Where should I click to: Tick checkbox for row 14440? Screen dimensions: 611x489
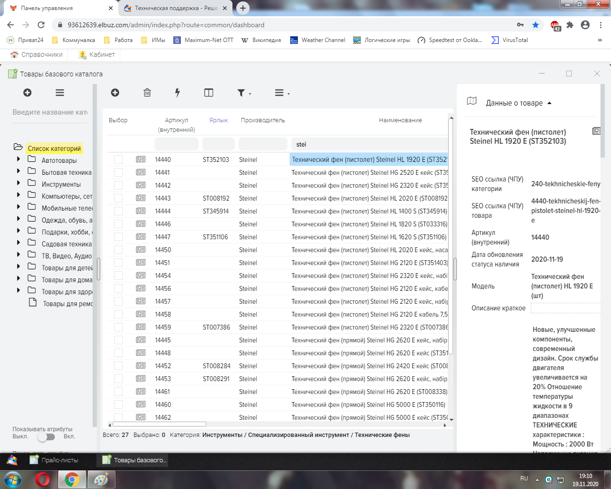(x=118, y=159)
